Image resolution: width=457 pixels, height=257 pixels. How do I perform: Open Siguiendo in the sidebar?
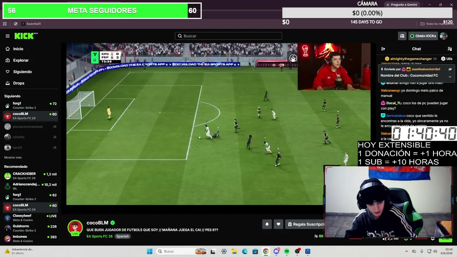22,72
